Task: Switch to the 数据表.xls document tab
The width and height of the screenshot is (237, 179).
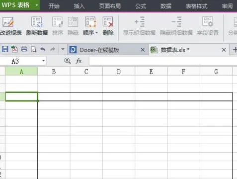Action: click(189, 50)
